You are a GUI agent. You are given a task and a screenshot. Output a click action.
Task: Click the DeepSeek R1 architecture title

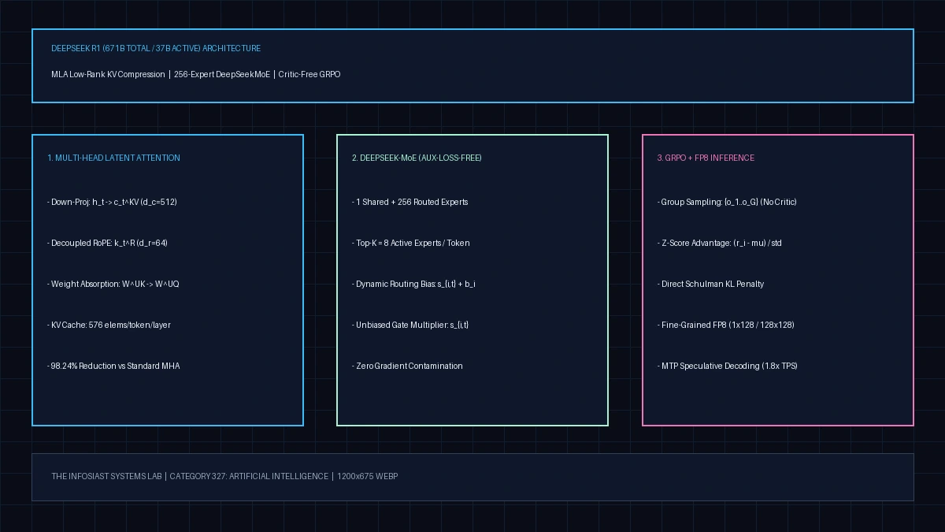tap(156, 49)
